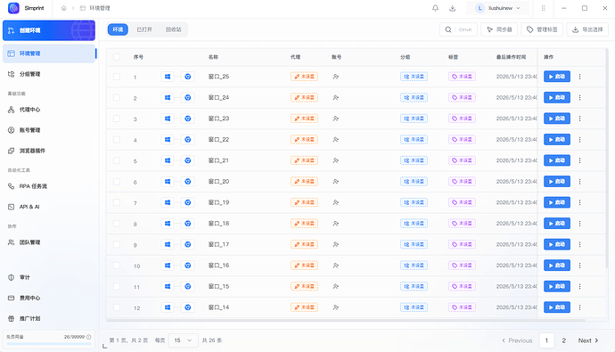Open the more-options menu for 窗口_16

[579, 266]
